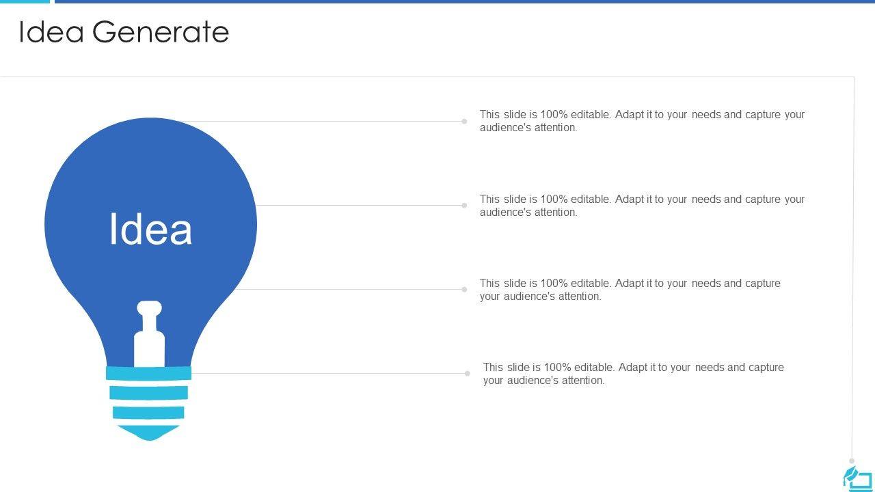Click the small dot above the corner logo
875x492 pixels.
coord(852,461)
